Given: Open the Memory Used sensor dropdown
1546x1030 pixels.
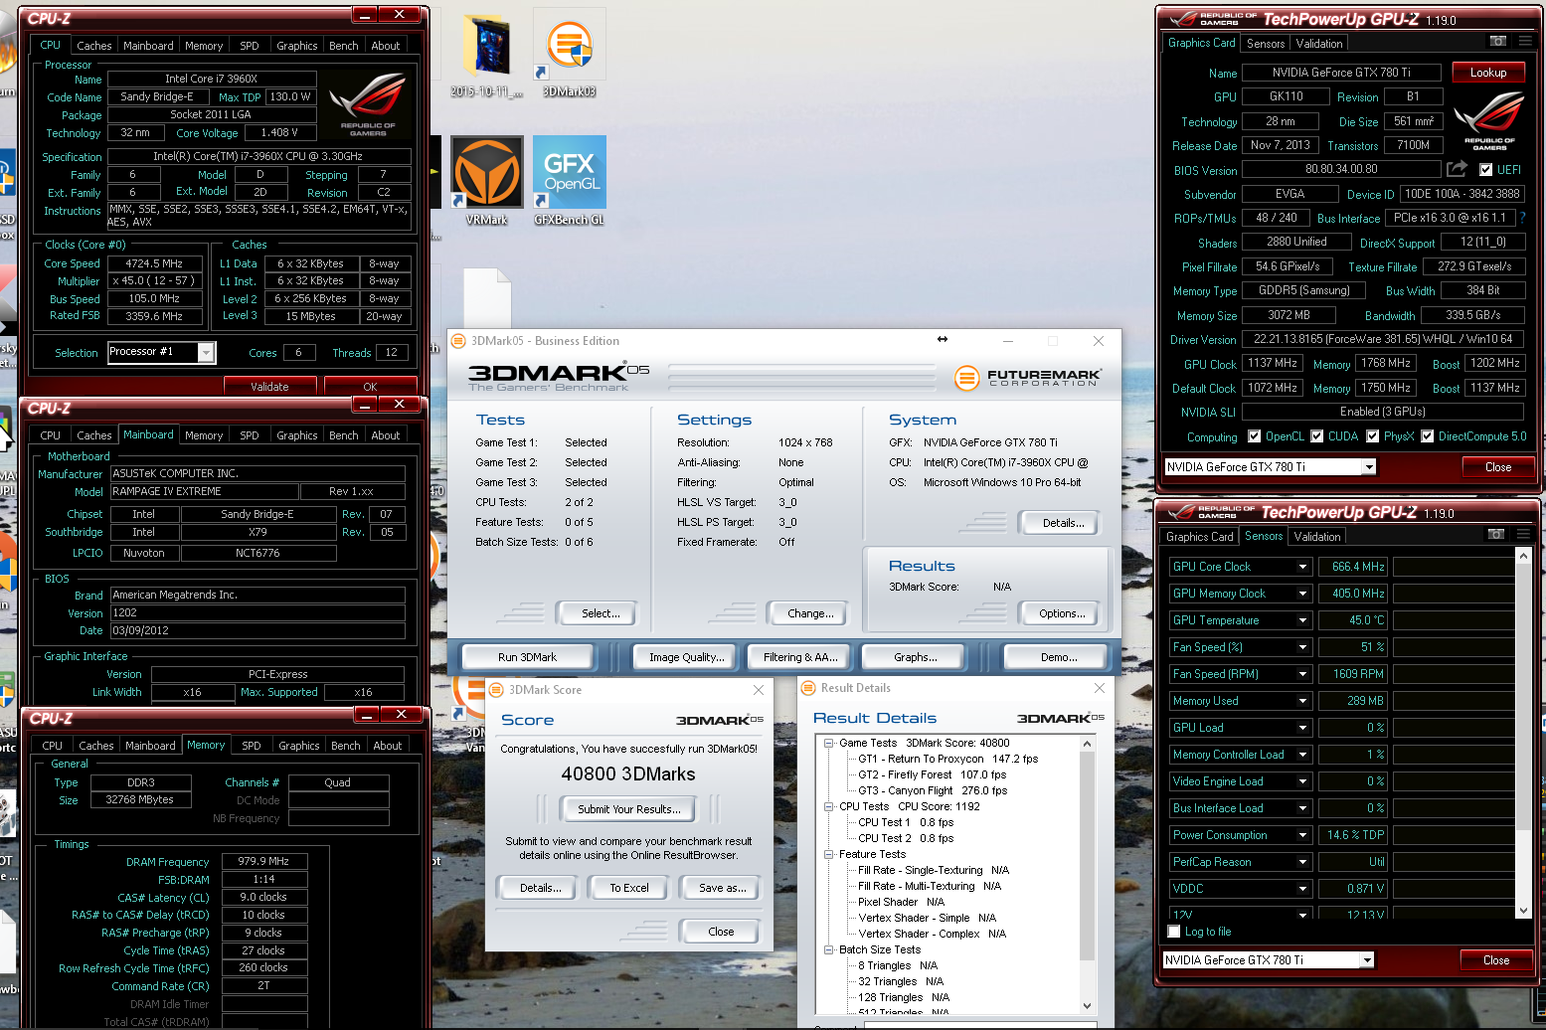Looking at the screenshot, I should (1302, 701).
